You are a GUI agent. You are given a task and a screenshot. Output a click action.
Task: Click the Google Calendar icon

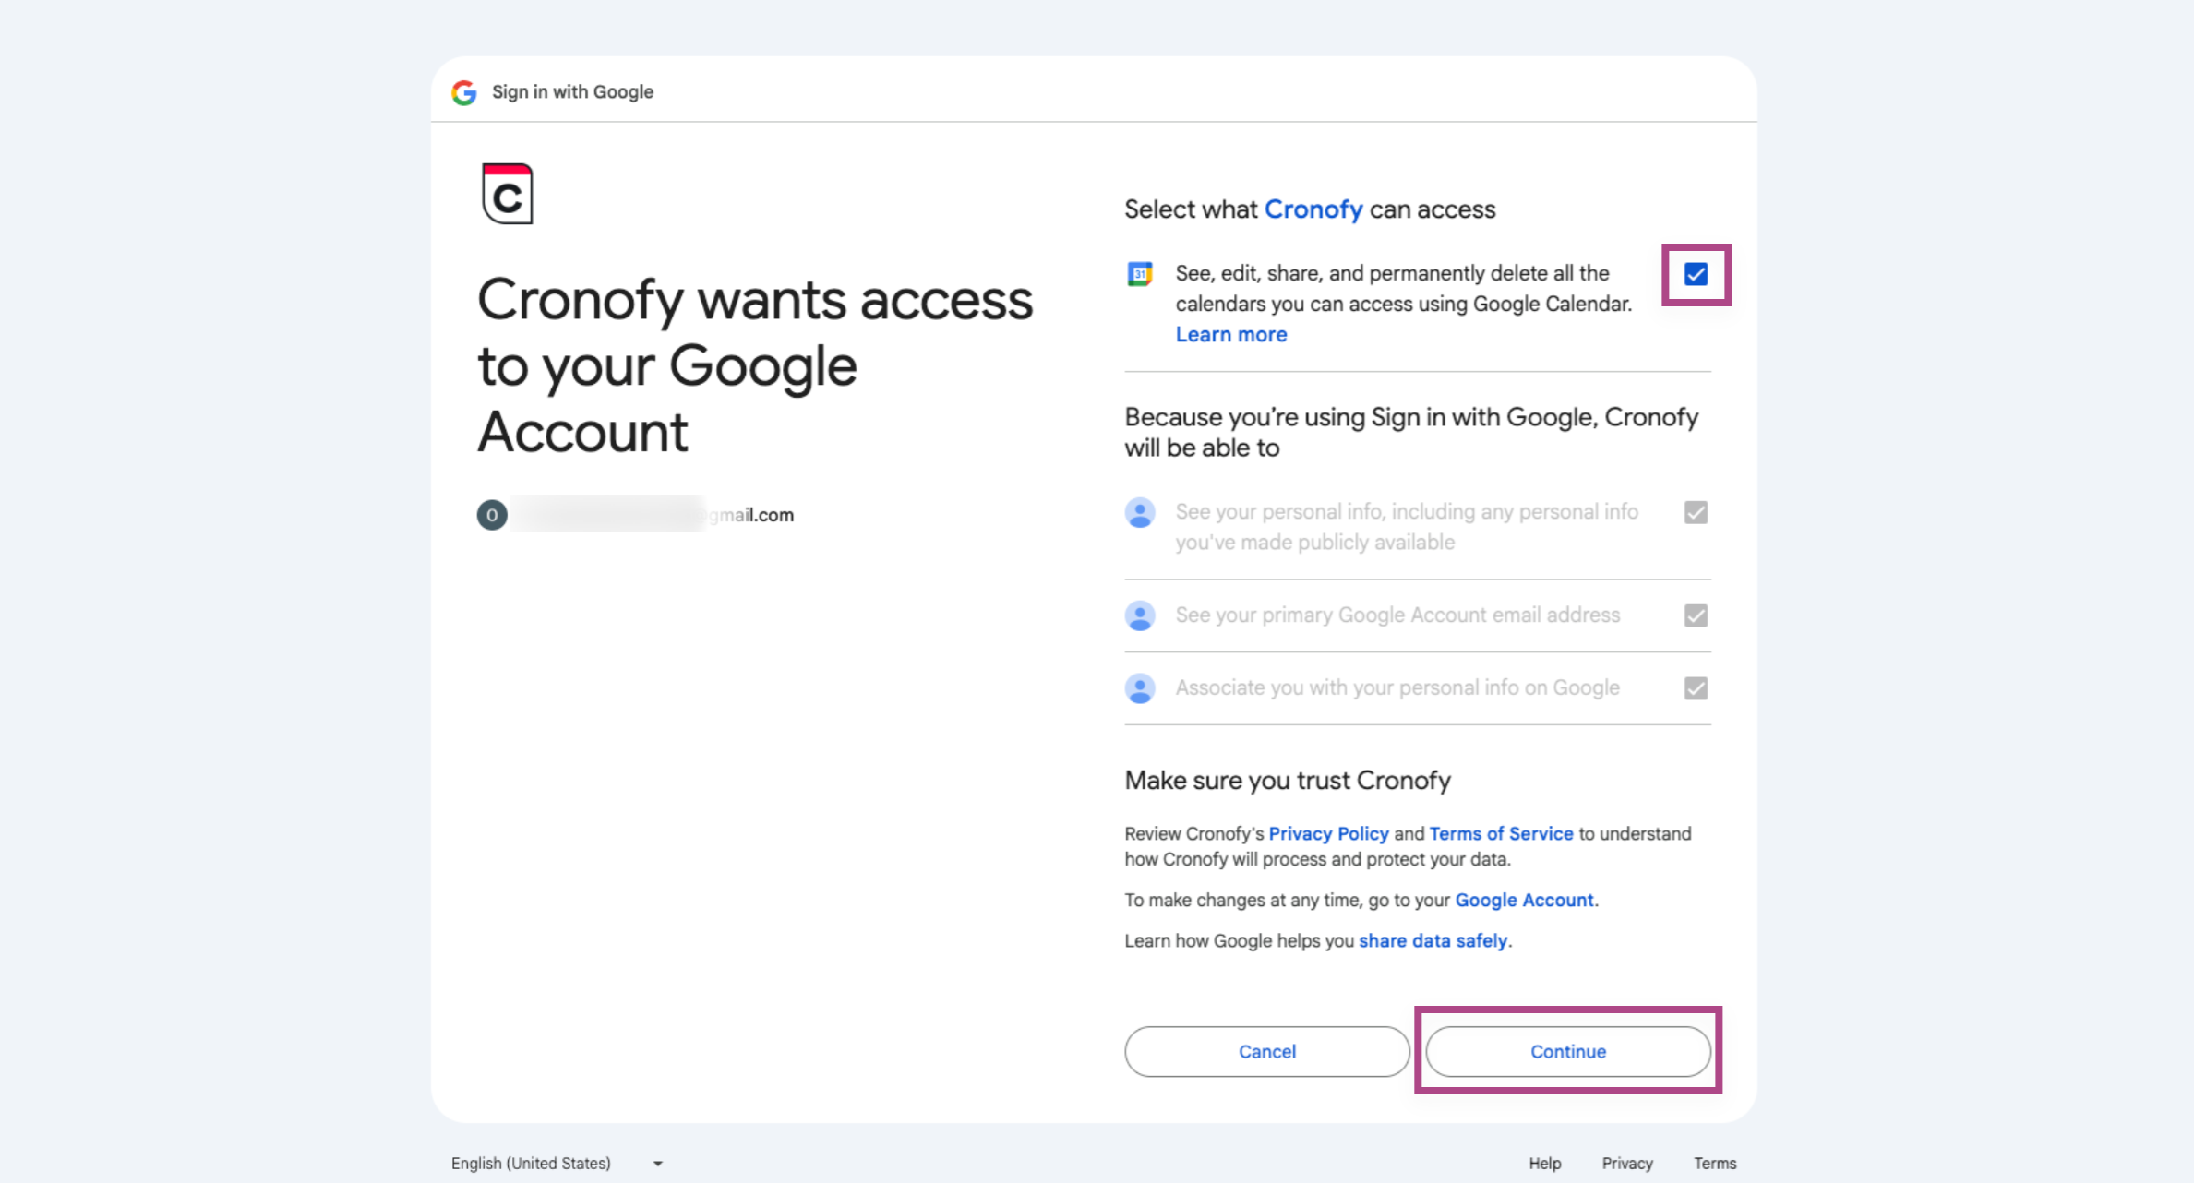1140,274
